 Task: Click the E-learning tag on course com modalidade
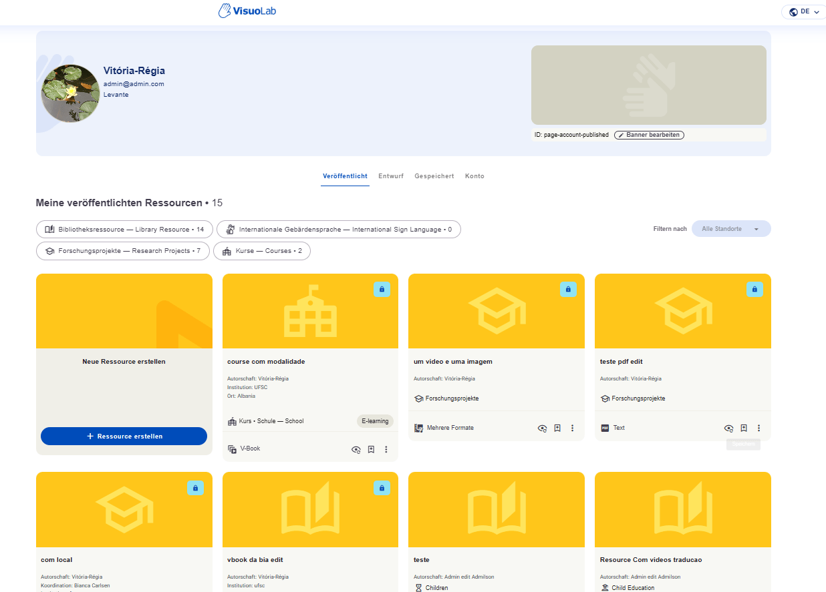coord(375,421)
